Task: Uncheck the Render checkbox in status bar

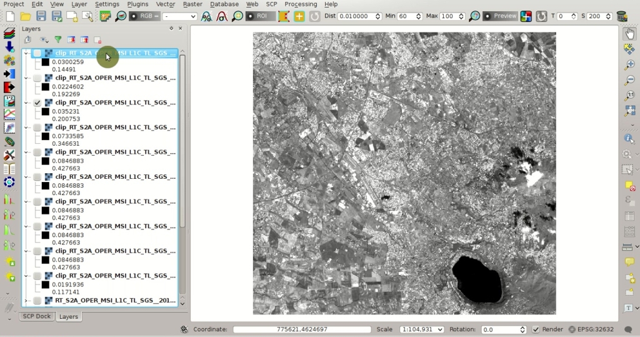Action: (x=536, y=329)
